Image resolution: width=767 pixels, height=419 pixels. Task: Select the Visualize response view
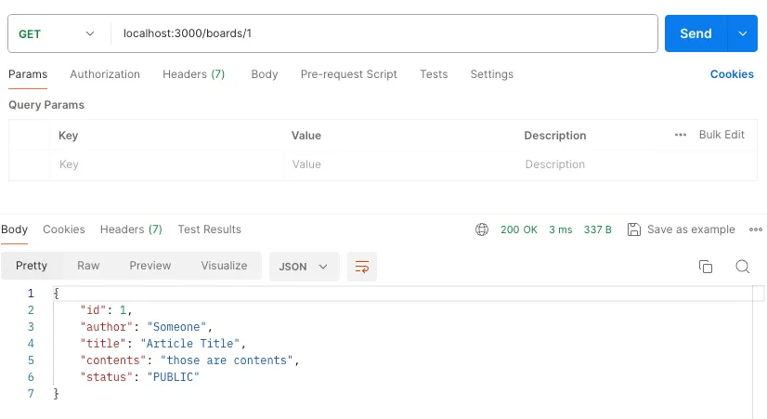[224, 266]
